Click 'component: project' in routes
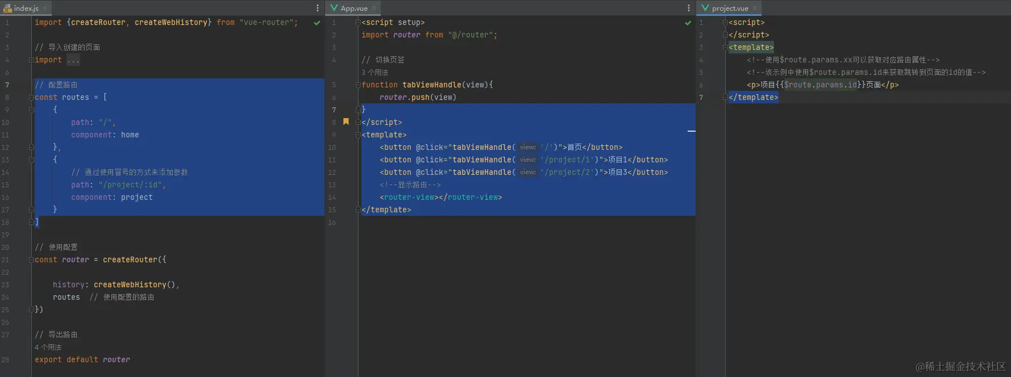Screen dimensions: 1011x377 [112, 197]
